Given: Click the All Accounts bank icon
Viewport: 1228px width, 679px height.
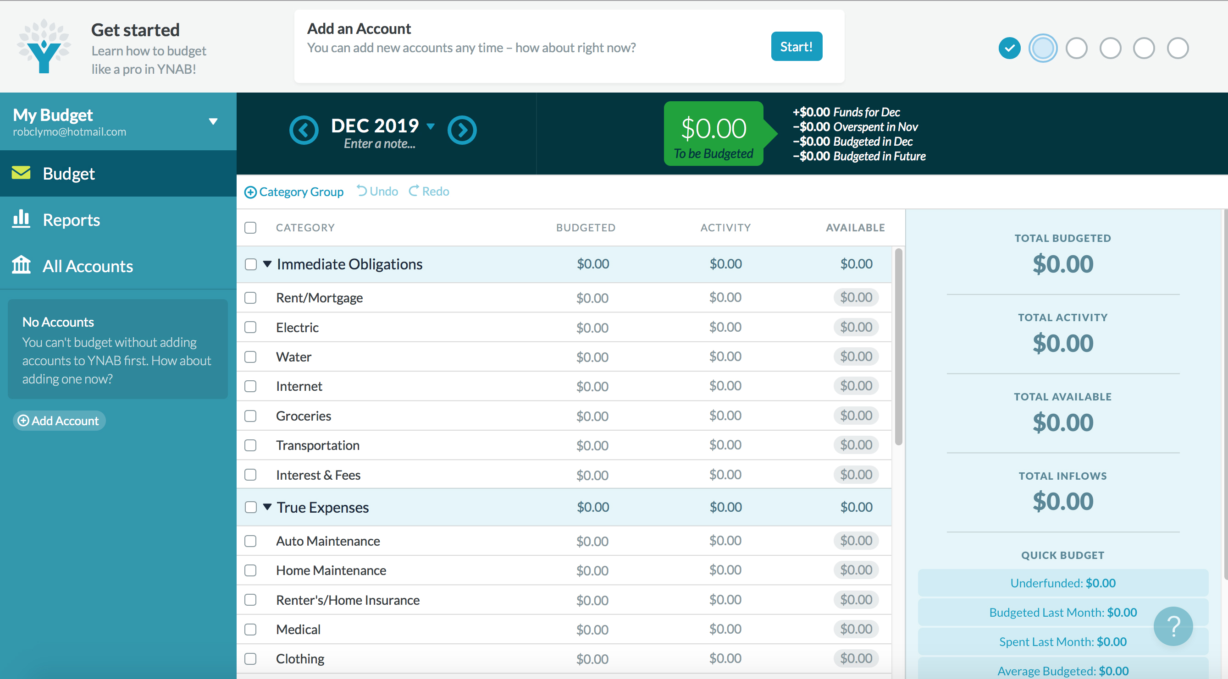Looking at the screenshot, I should click(x=21, y=265).
